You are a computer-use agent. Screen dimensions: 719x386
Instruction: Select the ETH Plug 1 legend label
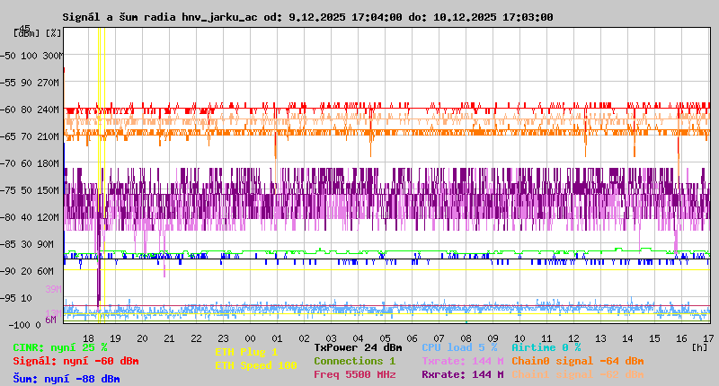click(246, 352)
